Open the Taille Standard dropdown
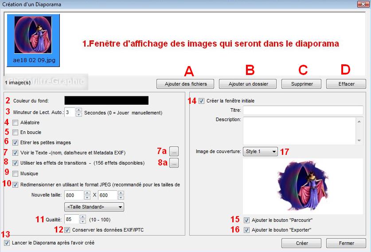 point(94,207)
